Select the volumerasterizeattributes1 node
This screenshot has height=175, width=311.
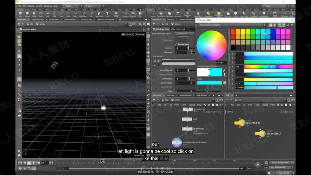pos(176,142)
